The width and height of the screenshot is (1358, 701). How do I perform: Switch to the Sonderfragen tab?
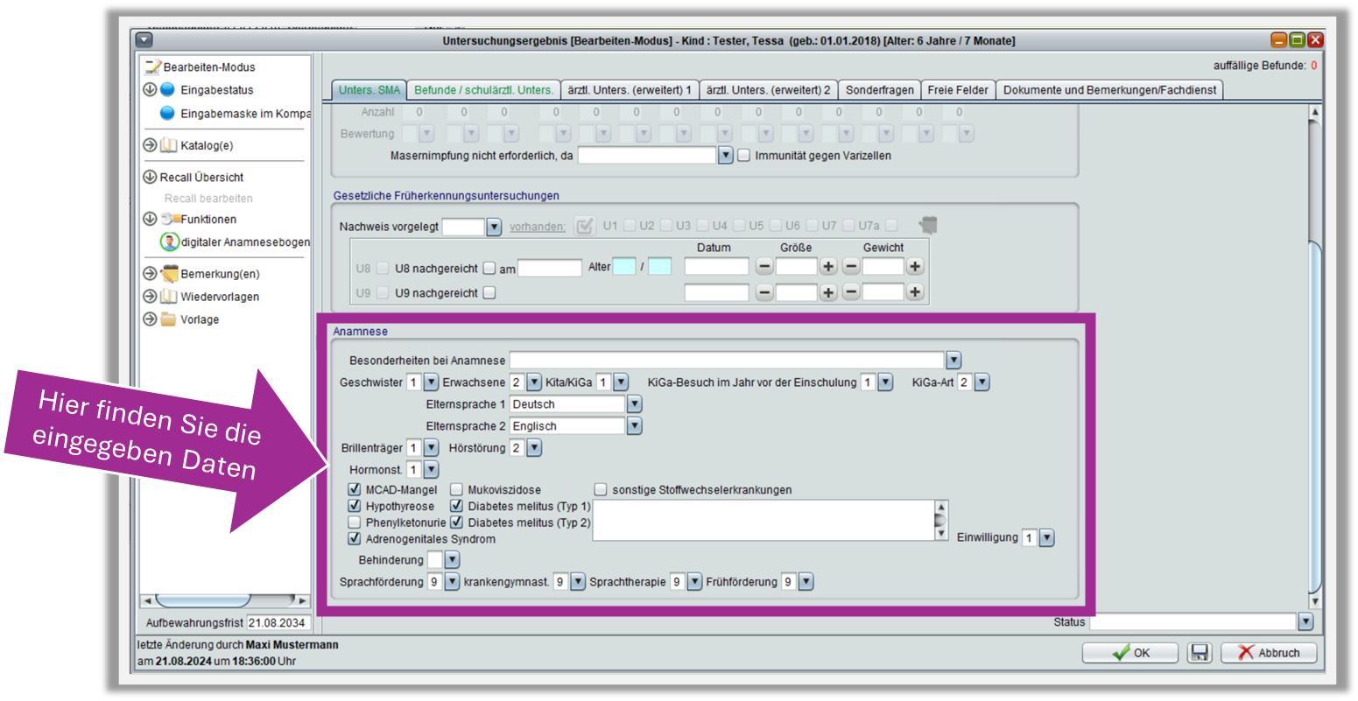pos(879,89)
